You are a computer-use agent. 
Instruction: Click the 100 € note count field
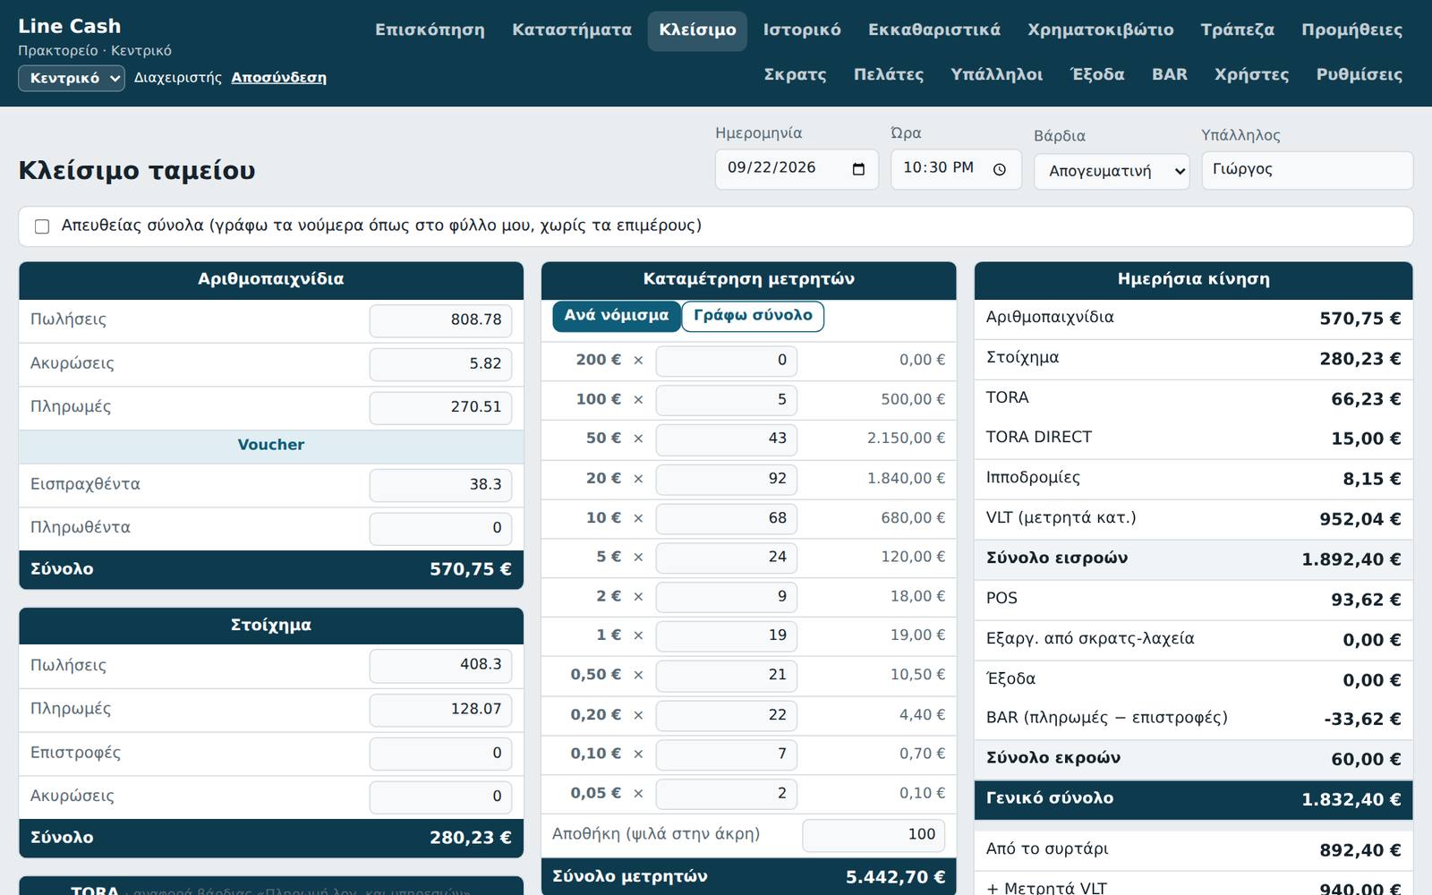(726, 400)
